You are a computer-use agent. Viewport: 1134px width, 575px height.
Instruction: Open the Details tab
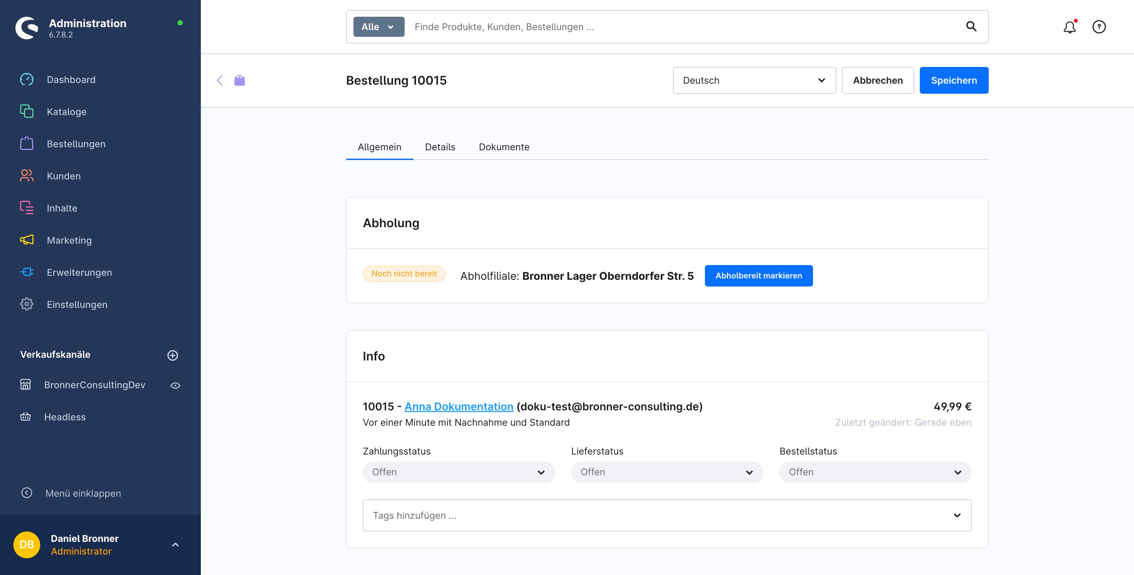pyautogui.click(x=440, y=147)
